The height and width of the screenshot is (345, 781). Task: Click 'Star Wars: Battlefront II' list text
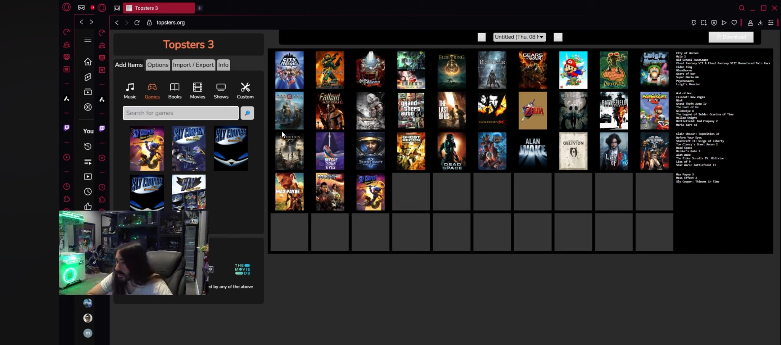coord(696,165)
